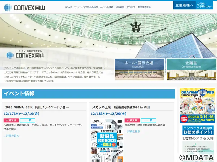Image resolution: width=217 pixels, height=162 pixels.
Task: Go to イベント情報 in navigation
Action: (x=107, y=7)
